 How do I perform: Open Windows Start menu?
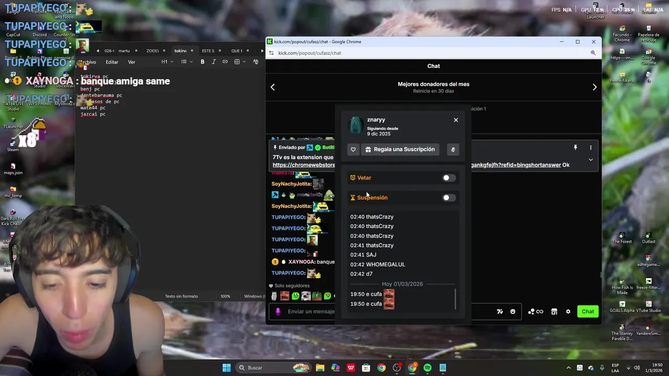[226, 368]
